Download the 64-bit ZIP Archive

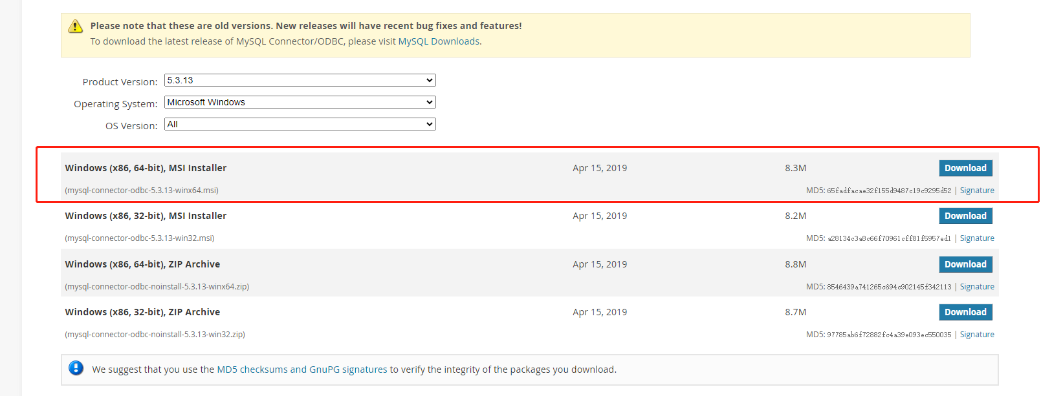[965, 264]
